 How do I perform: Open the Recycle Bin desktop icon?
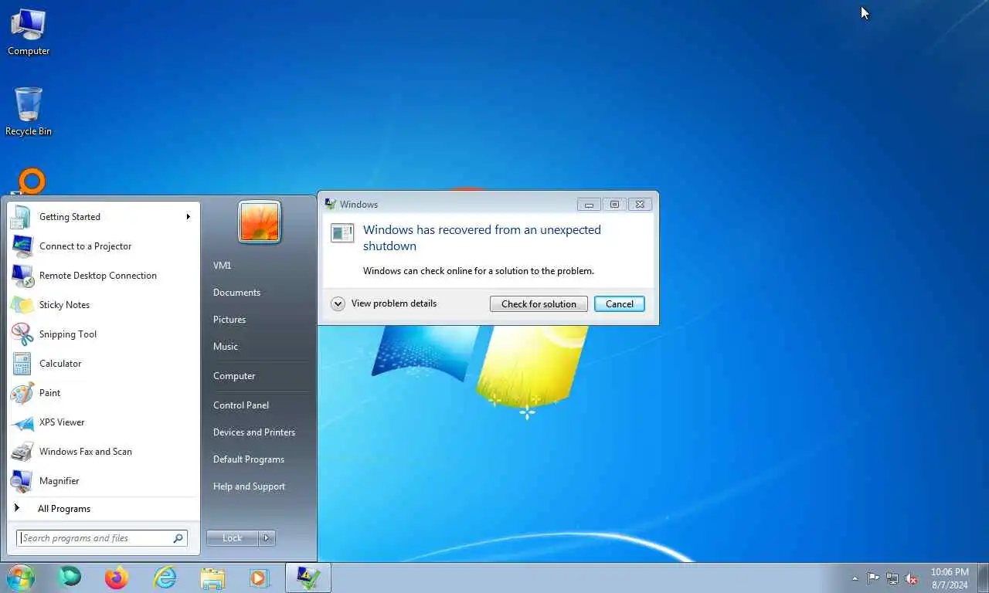click(x=29, y=112)
